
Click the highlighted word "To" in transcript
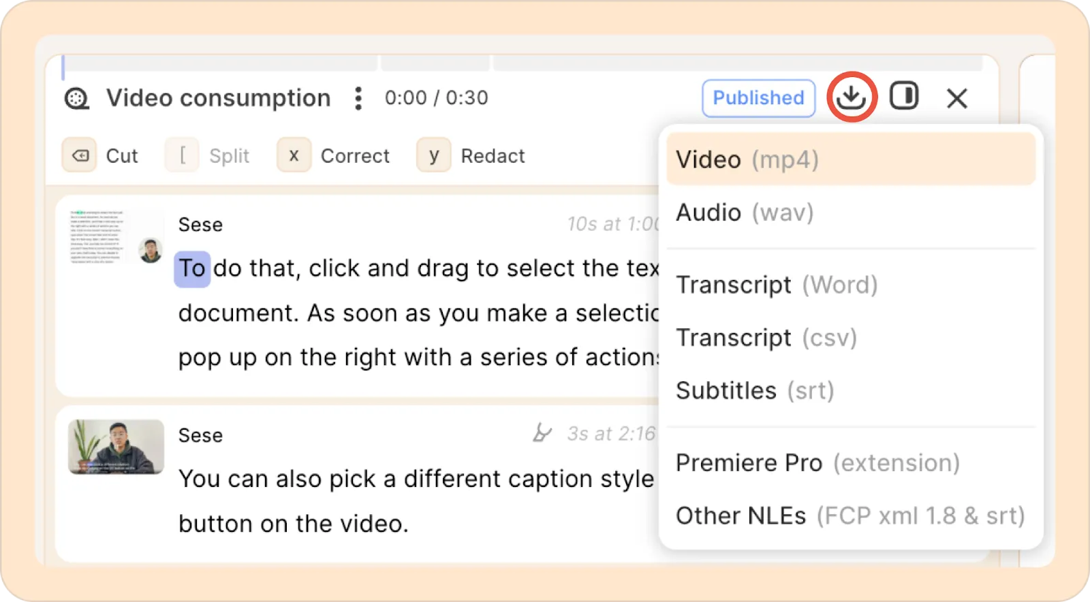[x=192, y=268]
